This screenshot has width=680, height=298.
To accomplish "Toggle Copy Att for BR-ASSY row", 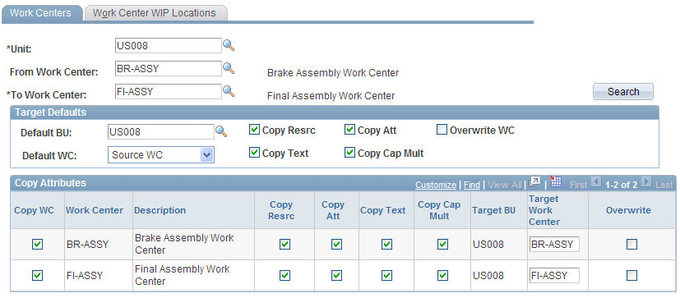I will point(336,245).
